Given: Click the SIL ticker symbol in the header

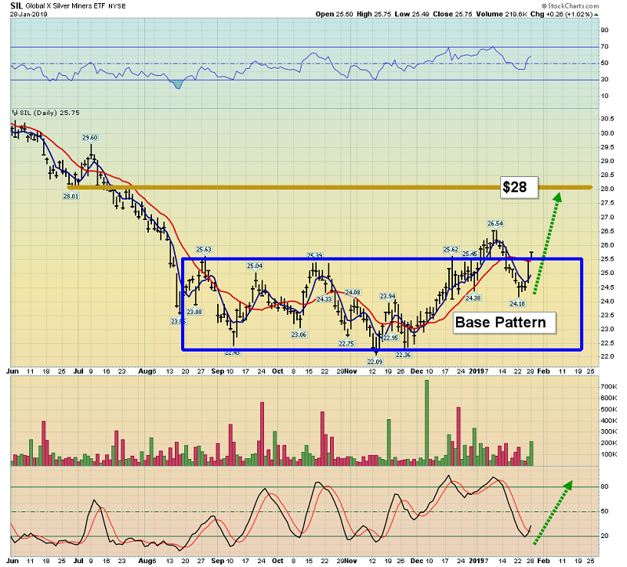Looking at the screenshot, I should tap(16, 5).
